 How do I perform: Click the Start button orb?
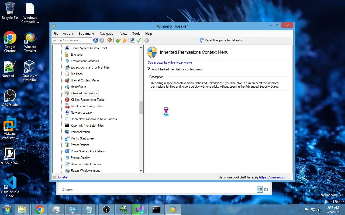7,209
